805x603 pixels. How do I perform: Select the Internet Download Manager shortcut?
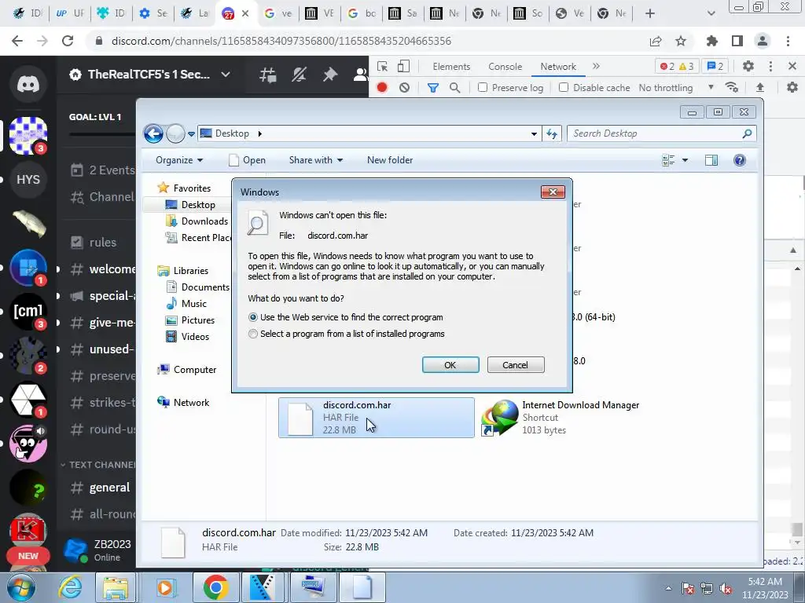tap(561, 418)
